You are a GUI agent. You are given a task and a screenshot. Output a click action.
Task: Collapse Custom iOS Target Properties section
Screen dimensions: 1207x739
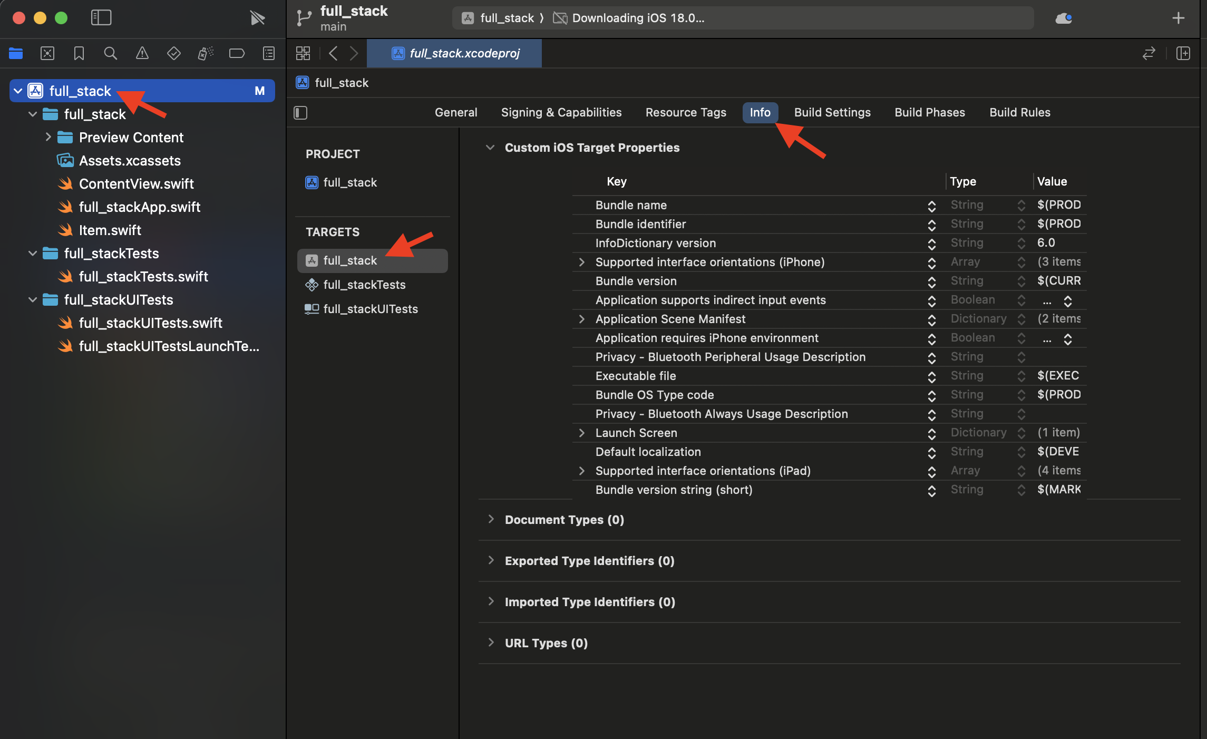(x=490, y=148)
